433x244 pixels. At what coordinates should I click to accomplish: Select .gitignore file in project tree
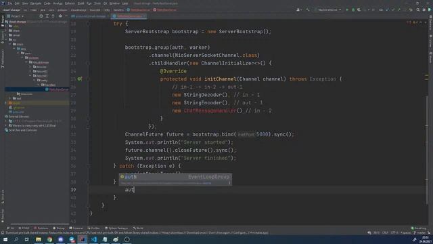point(17,107)
